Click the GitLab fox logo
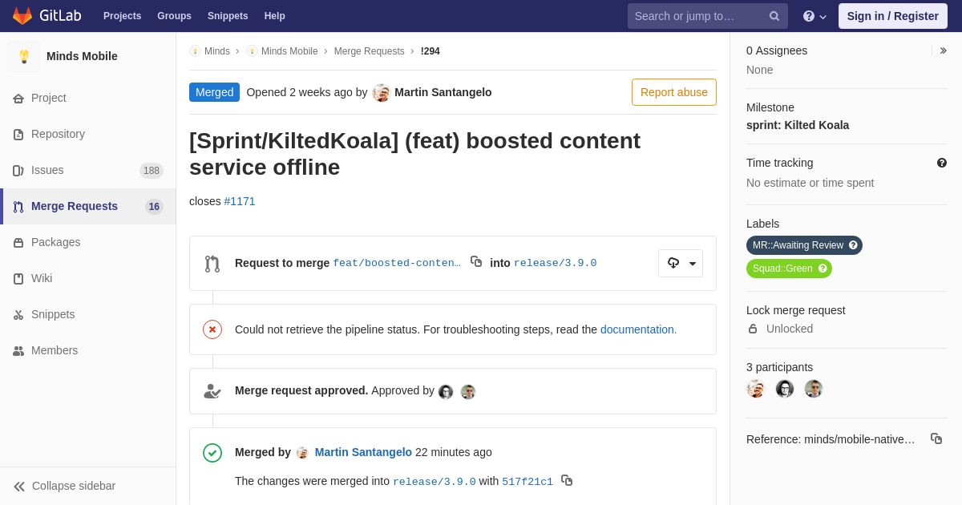This screenshot has width=962, height=505. (22, 16)
